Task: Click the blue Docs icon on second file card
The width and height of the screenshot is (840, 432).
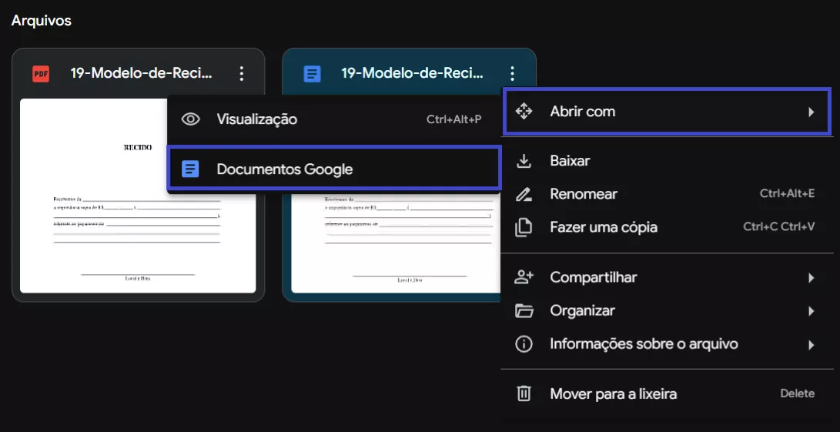Action: pos(312,73)
